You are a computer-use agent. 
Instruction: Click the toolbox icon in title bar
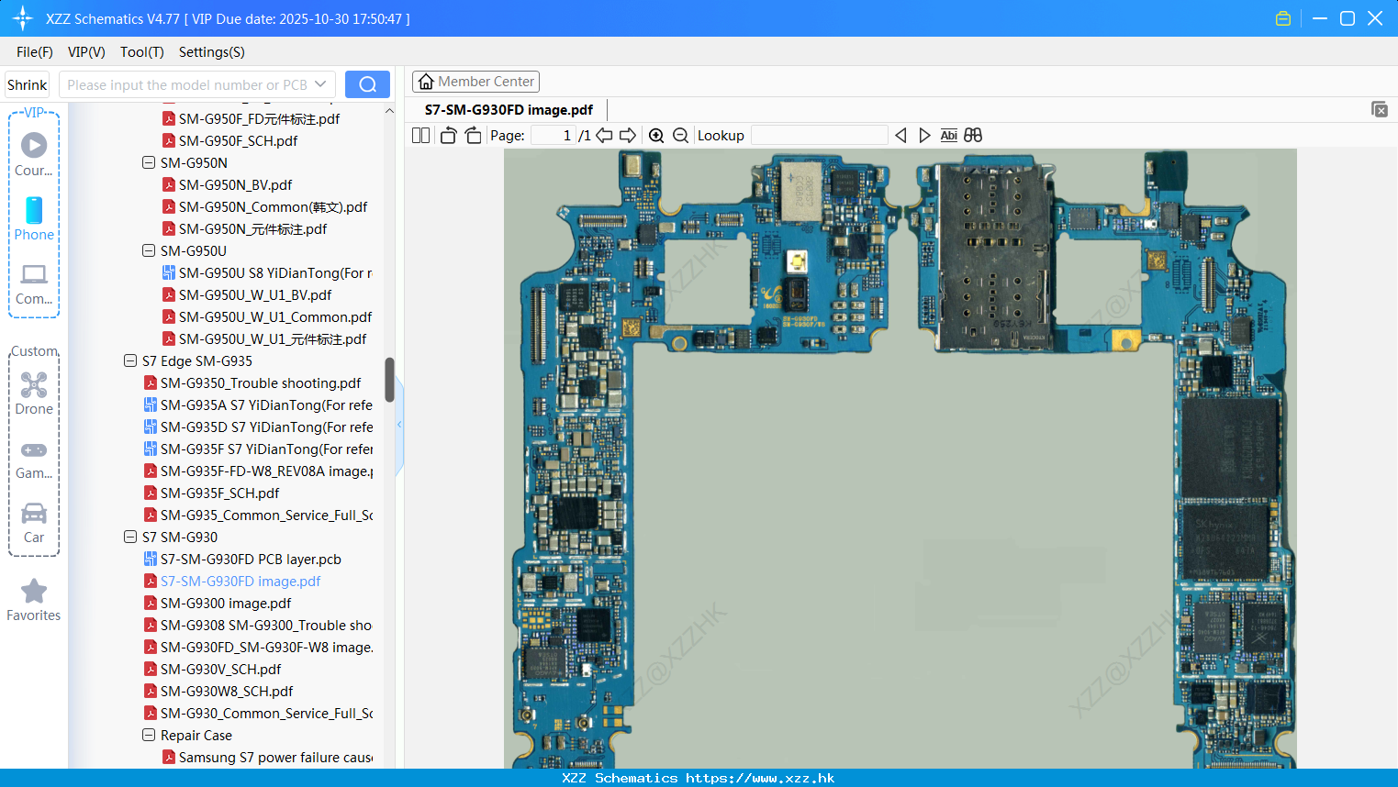click(x=1283, y=18)
